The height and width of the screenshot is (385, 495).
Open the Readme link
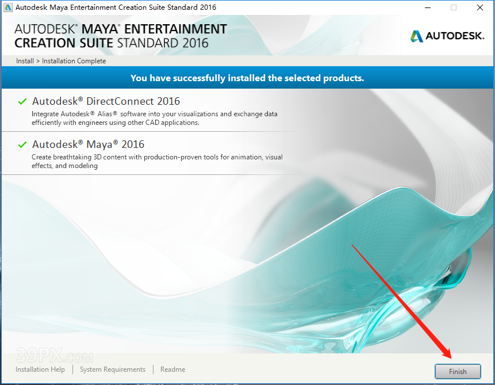(172, 369)
